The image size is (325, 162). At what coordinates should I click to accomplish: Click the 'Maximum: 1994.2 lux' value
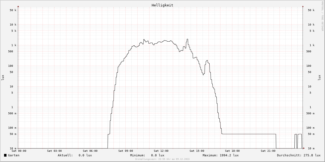coord(220,155)
